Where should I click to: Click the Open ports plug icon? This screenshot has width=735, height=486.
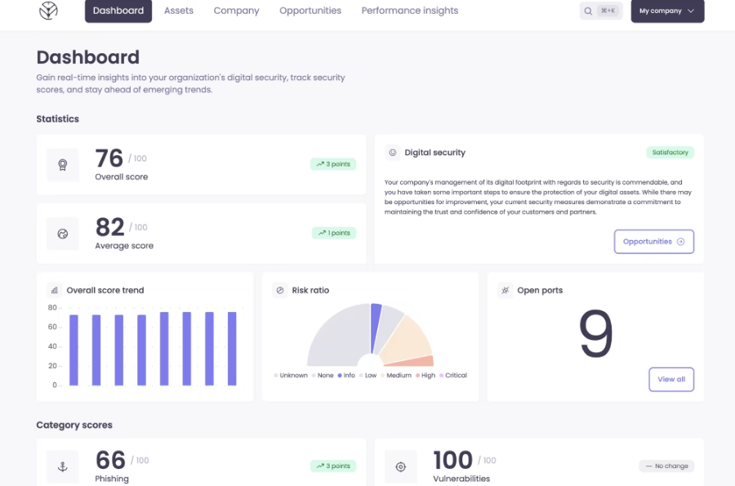coord(505,290)
